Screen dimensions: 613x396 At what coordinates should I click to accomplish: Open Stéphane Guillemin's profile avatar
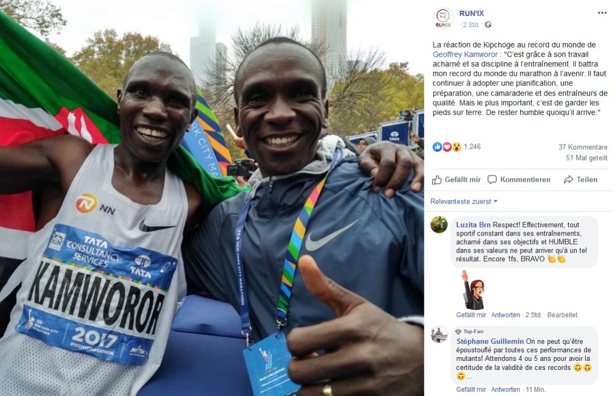pos(439,335)
